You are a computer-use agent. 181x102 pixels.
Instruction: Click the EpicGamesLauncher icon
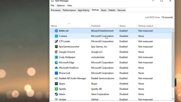[56, 46]
